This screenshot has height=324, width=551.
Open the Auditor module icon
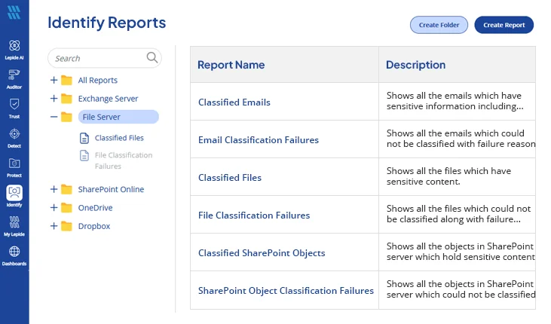[14, 75]
